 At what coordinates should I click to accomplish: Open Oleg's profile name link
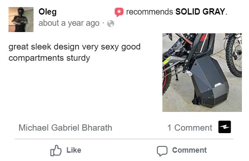point(47,12)
